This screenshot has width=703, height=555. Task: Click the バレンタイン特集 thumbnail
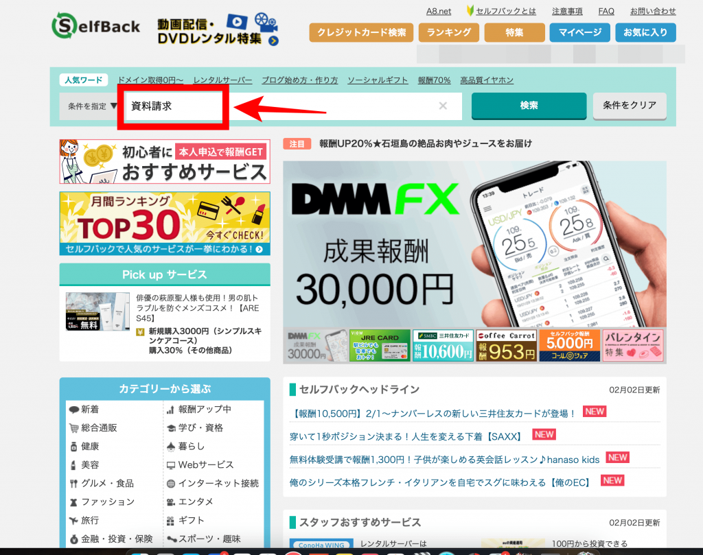(x=632, y=346)
